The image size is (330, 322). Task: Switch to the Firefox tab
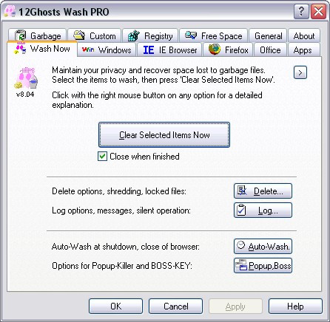coord(228,50)
